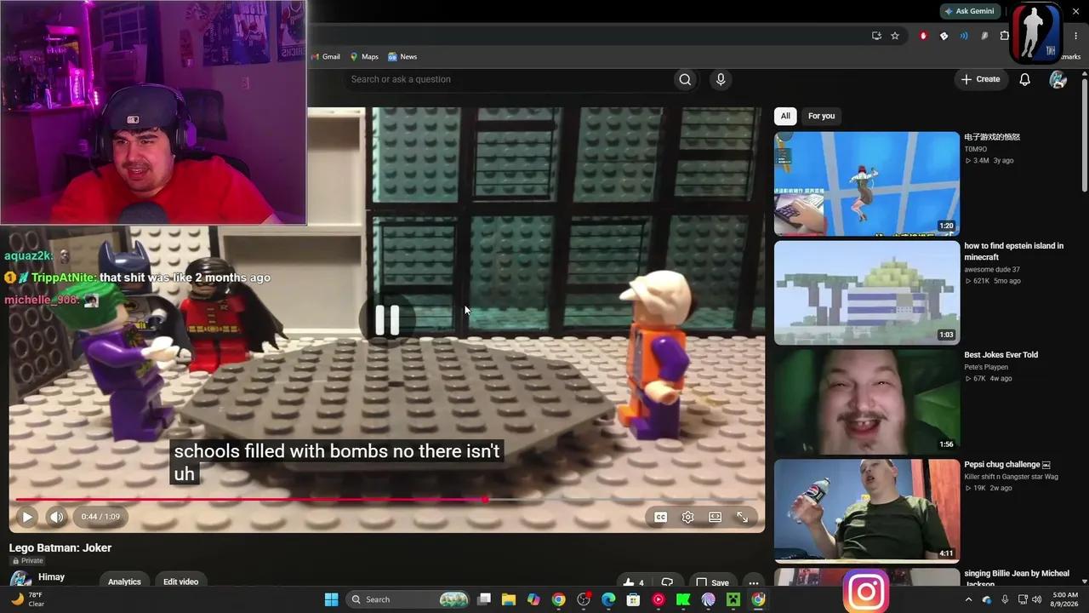1089x613 pixels.
Task: Bookmark this page with the star
Action: (x=895, y=36)
